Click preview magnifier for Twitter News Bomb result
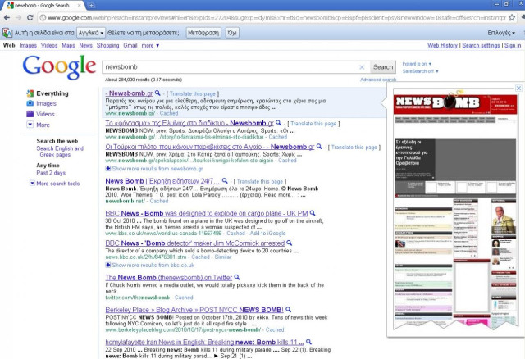This screenshot has height=359, width=525. tap(237, 277)
